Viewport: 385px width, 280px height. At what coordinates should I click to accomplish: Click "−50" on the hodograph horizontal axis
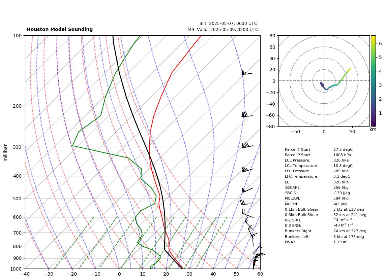[x=295, y=132]
